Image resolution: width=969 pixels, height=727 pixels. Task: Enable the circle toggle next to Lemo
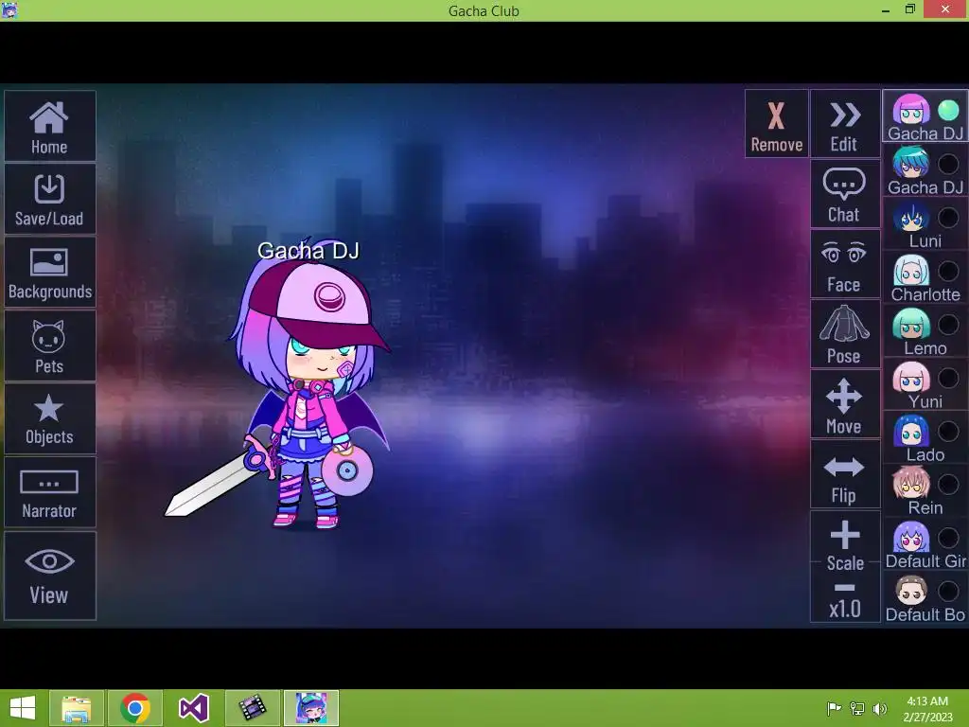[x=948, y=325]
